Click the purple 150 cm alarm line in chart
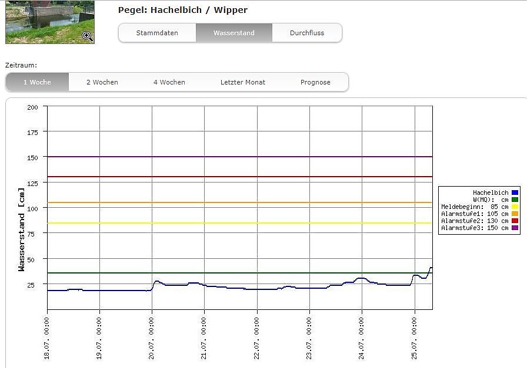527x368 pixels. tap(235, 157)
